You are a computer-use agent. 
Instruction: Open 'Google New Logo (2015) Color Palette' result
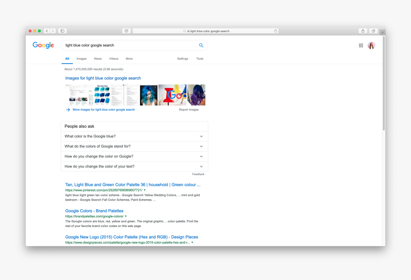pos(131,237)
